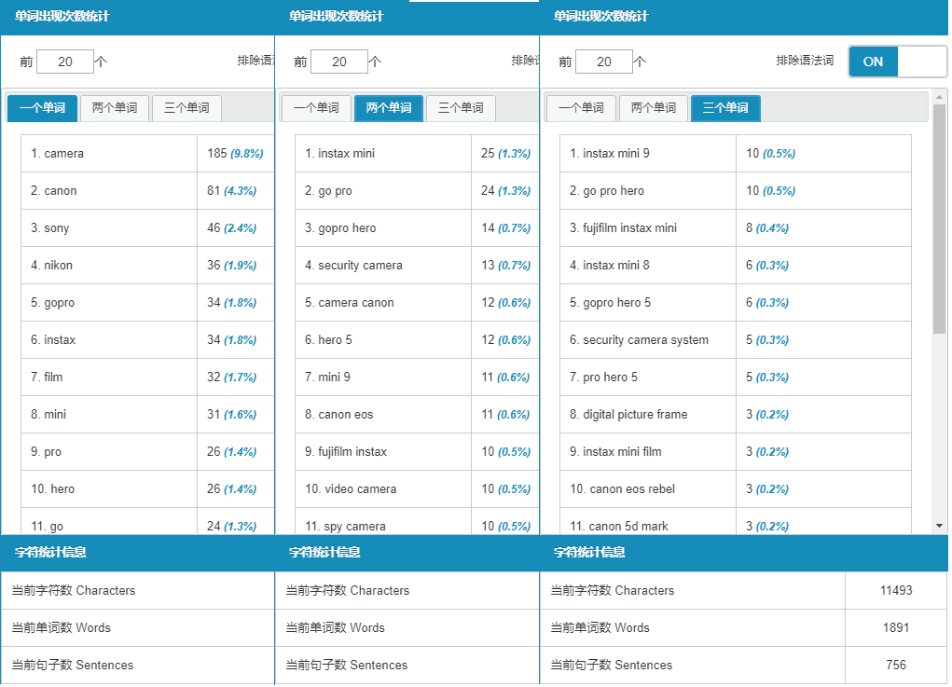Click the top-count input field in middle panel
The height and width of the screenshot is (687, 952).
click(x=339, y=62)
